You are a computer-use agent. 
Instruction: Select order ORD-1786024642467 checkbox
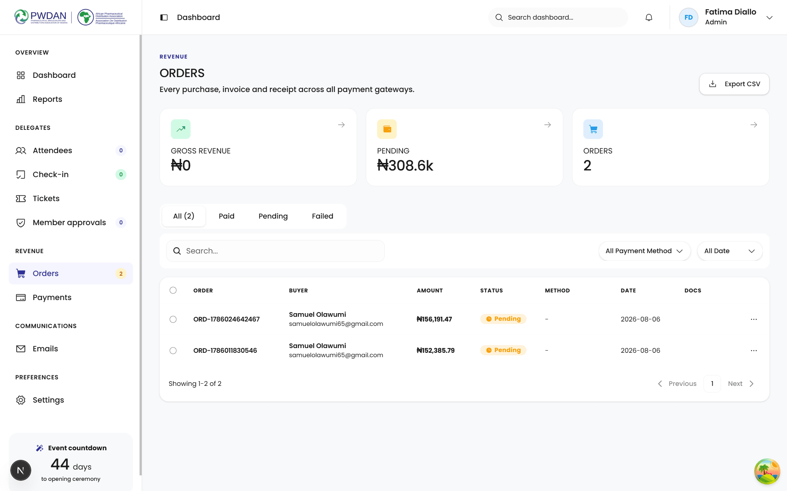point(173,319)
